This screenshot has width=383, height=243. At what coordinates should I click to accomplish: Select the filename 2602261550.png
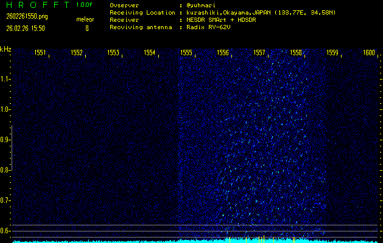coord(27,16)
